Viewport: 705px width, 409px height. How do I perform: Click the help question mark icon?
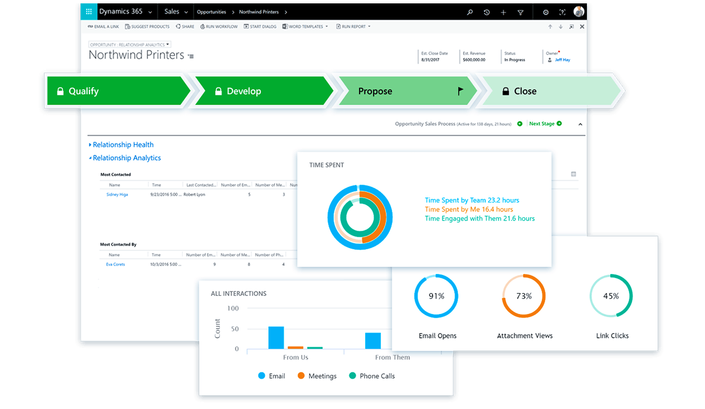pos(562,12)
